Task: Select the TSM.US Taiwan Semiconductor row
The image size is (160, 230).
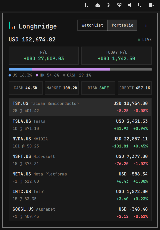Action: coord(80,107)
